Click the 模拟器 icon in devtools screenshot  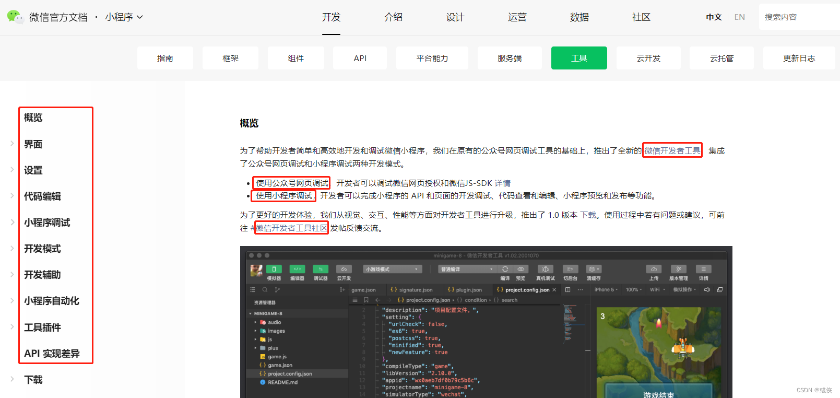[x=274, y=269]
